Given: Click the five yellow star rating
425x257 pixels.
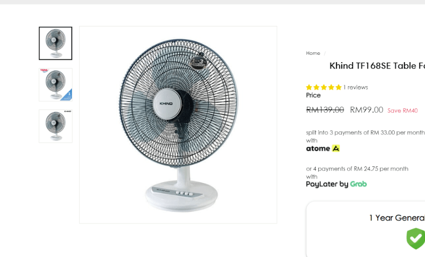Looking at the screenshot, I should [324, 87].
